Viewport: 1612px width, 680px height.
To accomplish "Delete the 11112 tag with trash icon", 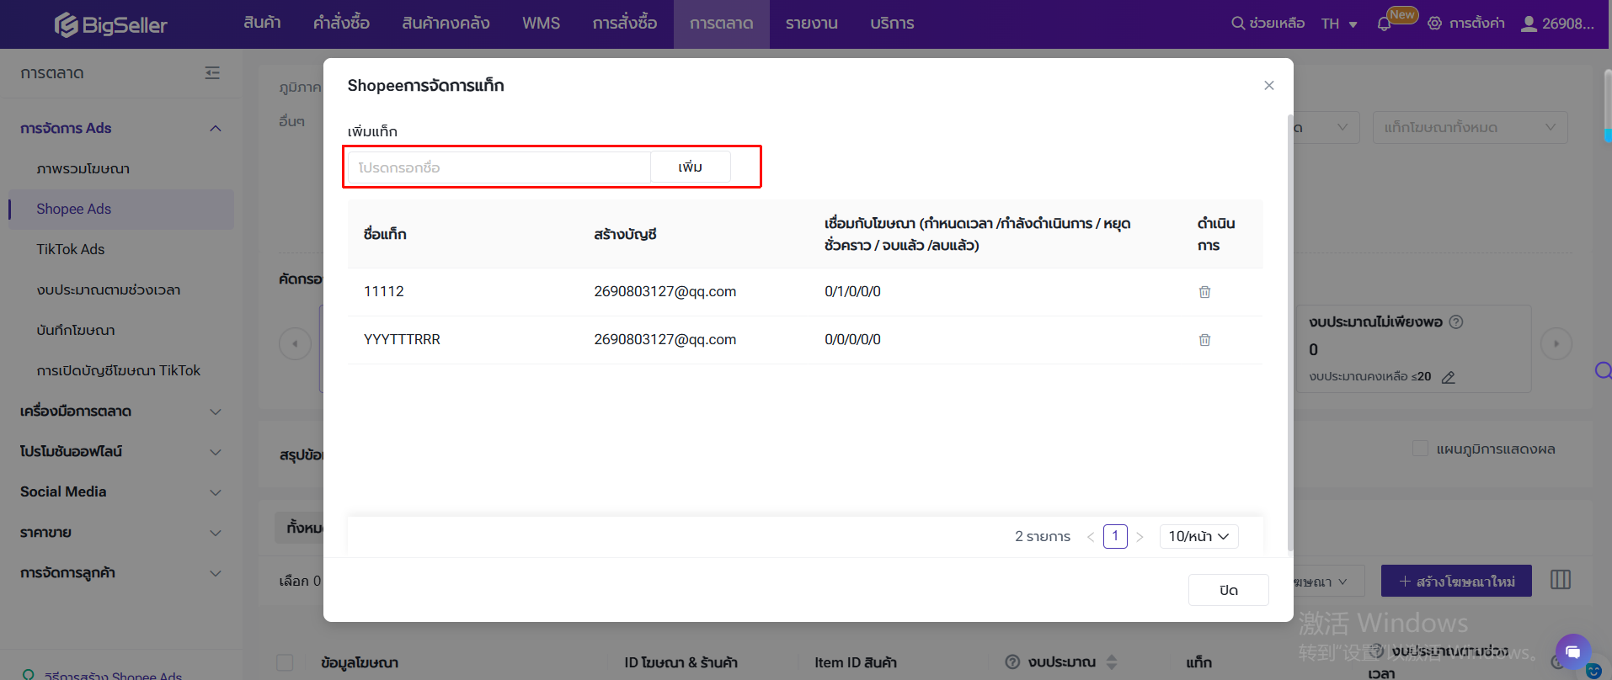I will click(x=1204, y=292).
